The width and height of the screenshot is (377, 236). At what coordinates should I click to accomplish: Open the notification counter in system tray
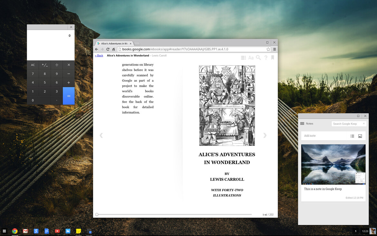[356, 231]
